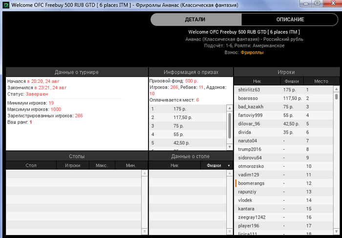Select player rapunziy row

point(284,192)
